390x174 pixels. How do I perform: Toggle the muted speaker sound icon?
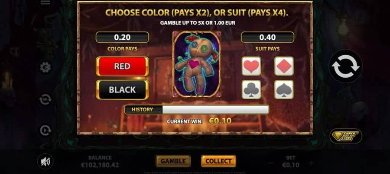click(x=45, y=161)
